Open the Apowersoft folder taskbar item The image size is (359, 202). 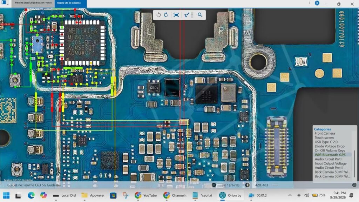click(x=93, y=195)
